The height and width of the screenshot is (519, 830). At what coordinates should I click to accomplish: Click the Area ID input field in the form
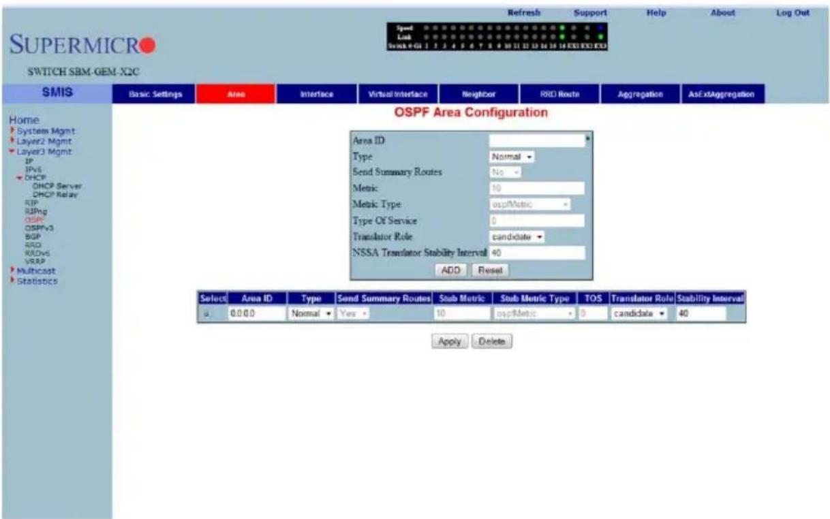[536, 140]
